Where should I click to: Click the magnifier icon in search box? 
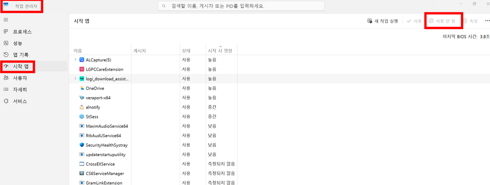click(x=164, y=6)
